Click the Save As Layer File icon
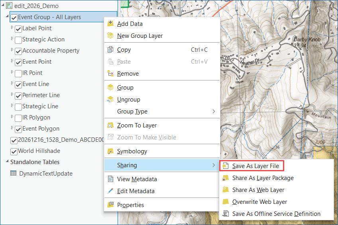Viewport: 338px width, 225px height. click(226, 166)
